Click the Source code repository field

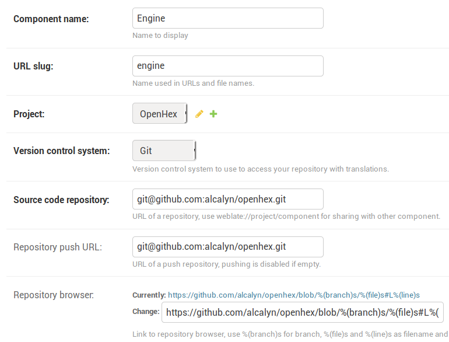point(228,199)
